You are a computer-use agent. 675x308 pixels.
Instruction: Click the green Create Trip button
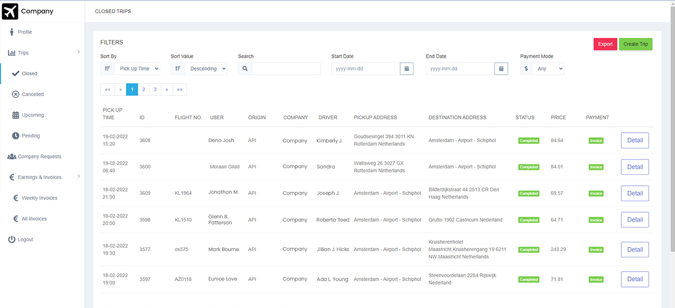pos(635,44)
